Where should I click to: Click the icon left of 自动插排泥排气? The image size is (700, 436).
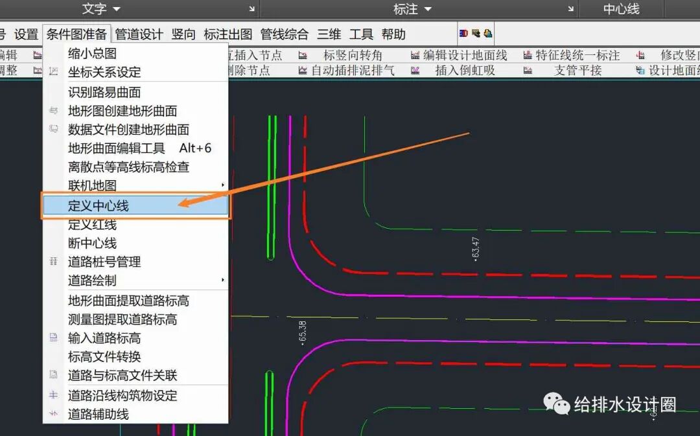pos(303,70)
